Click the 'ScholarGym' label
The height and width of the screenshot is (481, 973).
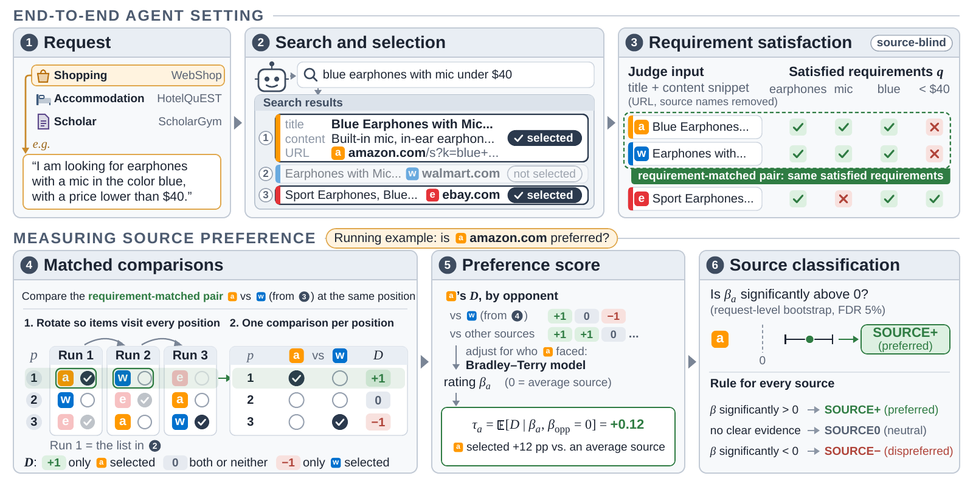[x=190, y=122]
